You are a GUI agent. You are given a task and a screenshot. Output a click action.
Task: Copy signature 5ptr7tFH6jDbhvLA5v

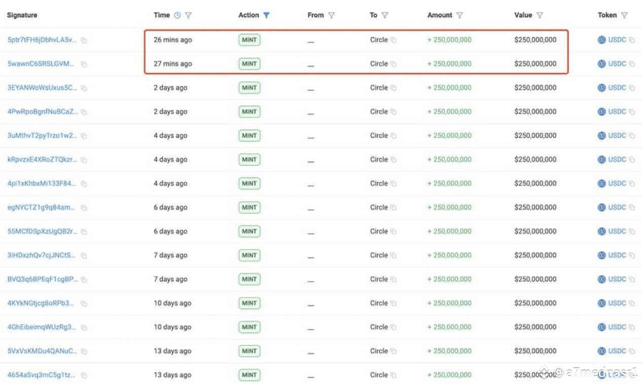click(84, 40)
